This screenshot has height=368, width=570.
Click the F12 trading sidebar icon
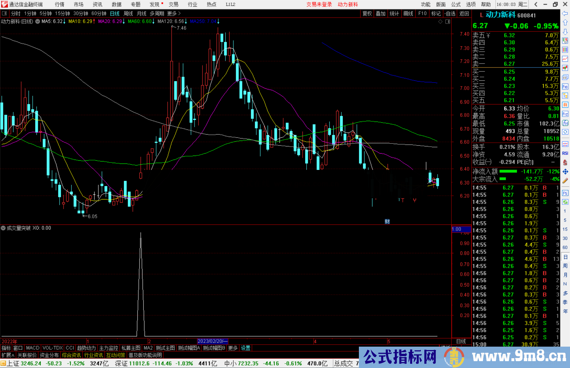pos(565,114)
